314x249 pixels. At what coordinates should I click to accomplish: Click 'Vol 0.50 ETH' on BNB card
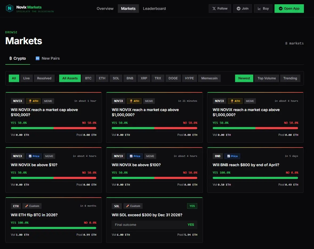(222, 185)
